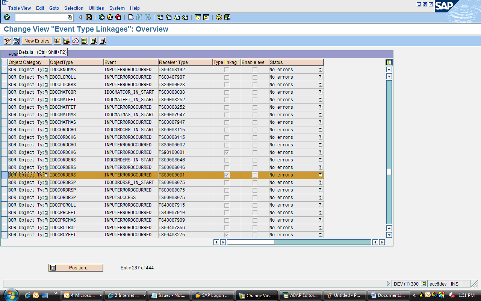Screen dimensions: 481x301
Task: Enable Type linkage for the highlighted IDOCORDERS row
Action: click(x=227, y=175)
